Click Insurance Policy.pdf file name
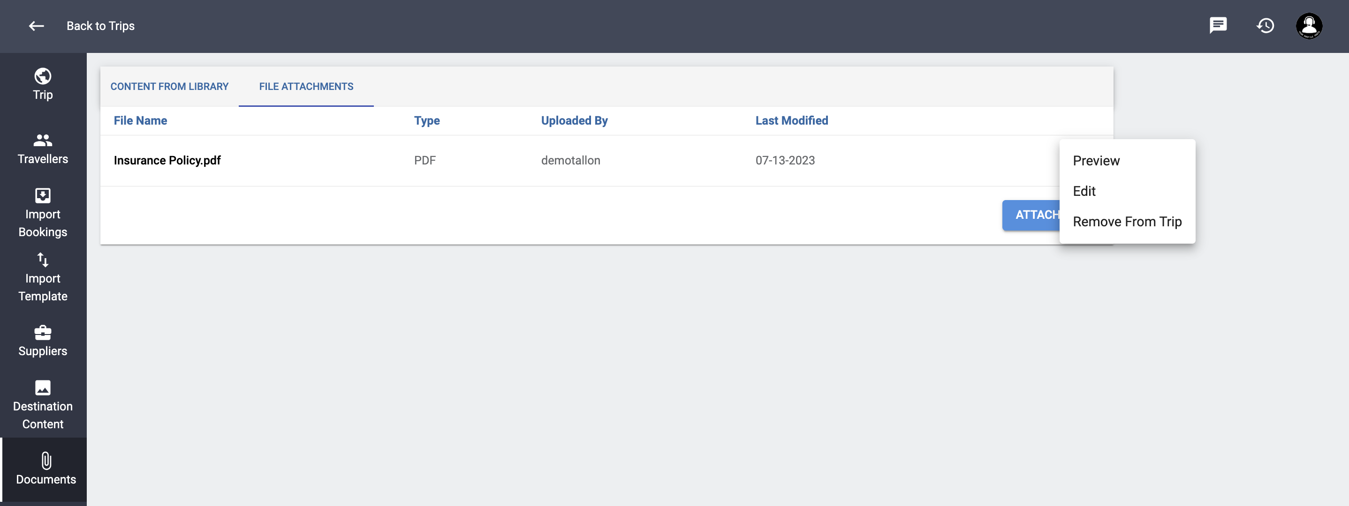 tap(167, 160)
